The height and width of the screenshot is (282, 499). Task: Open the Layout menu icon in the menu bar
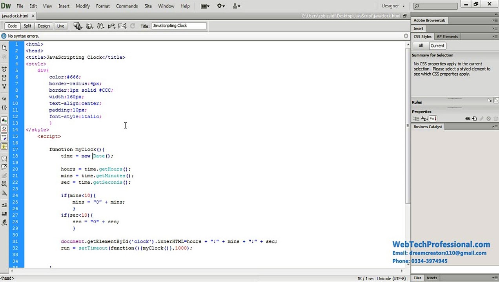206,6
